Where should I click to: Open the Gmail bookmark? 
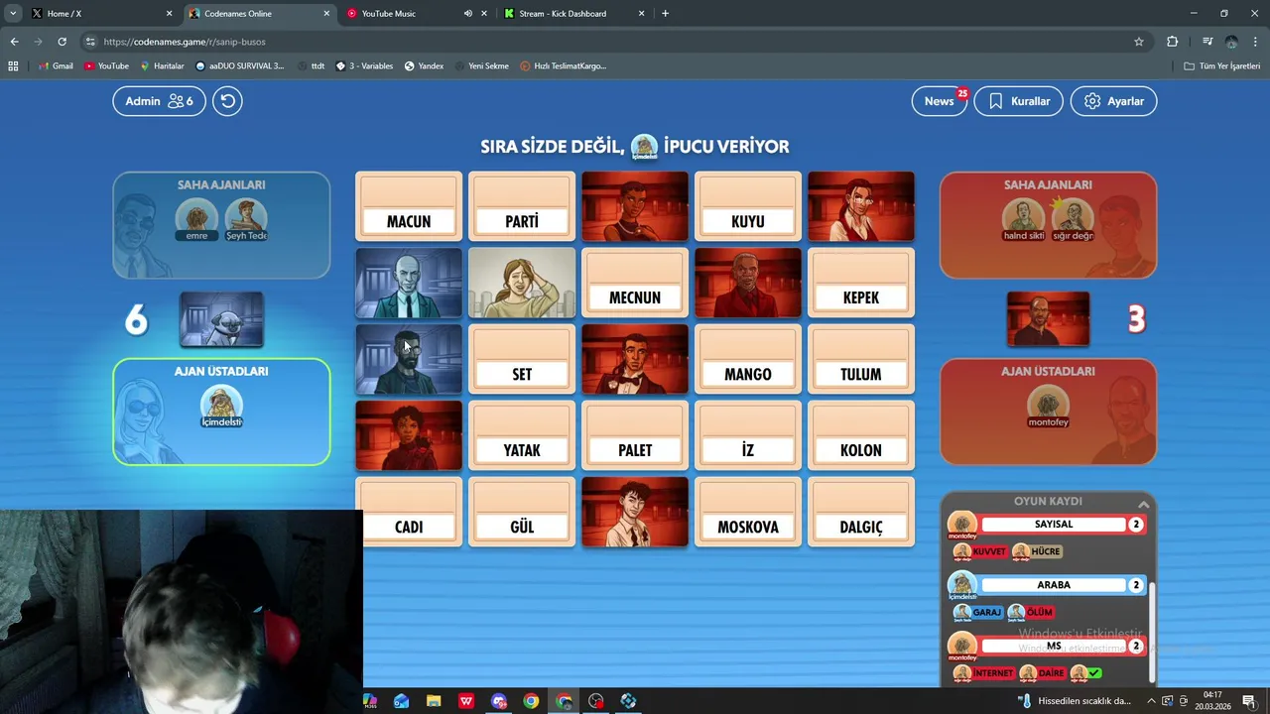coord(56,66)
